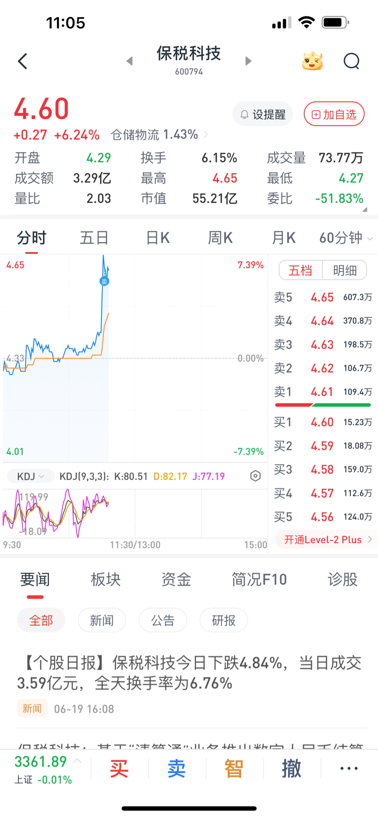Image resolution: width=378 pixels, height=818 pixels.
Task: Go to previous stock with left triangle
Action: tap(129, 61)
